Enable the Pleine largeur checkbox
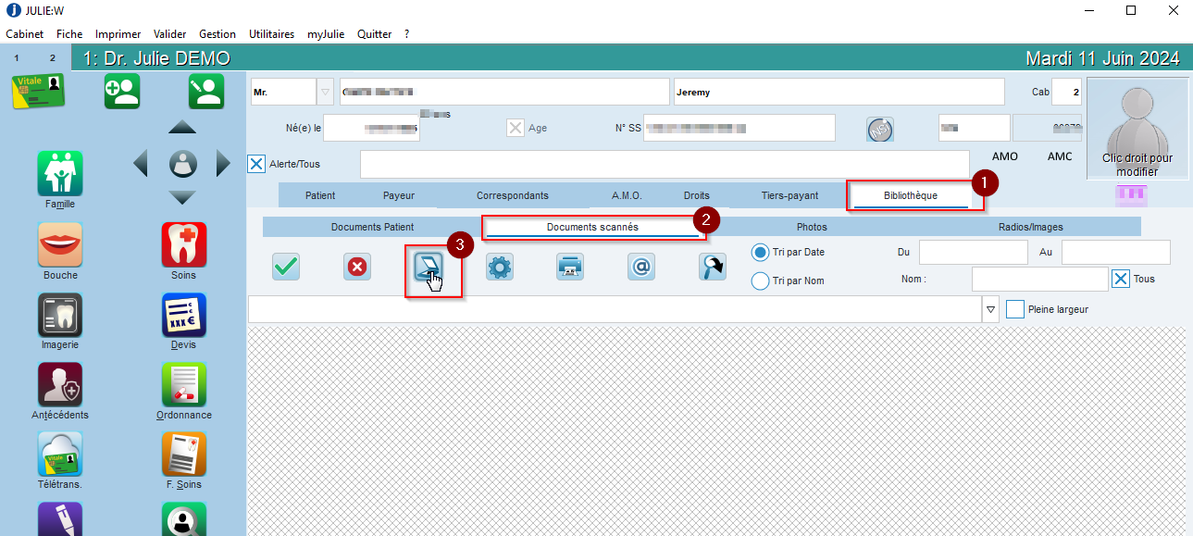Viewport: 1193px width, 536px height. (1015, 309)
